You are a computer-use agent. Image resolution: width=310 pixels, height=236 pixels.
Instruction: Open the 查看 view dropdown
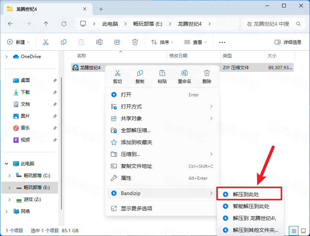[195, 42]
